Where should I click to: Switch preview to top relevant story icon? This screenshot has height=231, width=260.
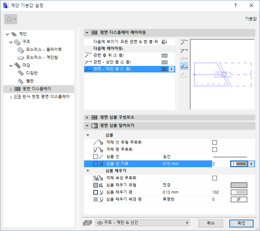pos(184,51)
